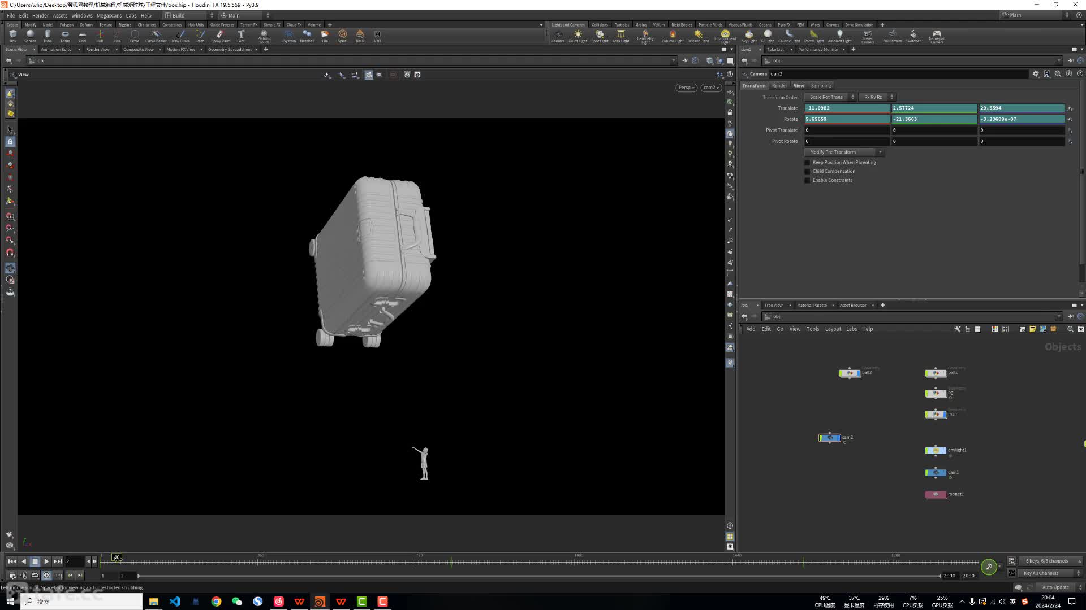
Task: Select the ropnet1 node
Action: point(936,495)
